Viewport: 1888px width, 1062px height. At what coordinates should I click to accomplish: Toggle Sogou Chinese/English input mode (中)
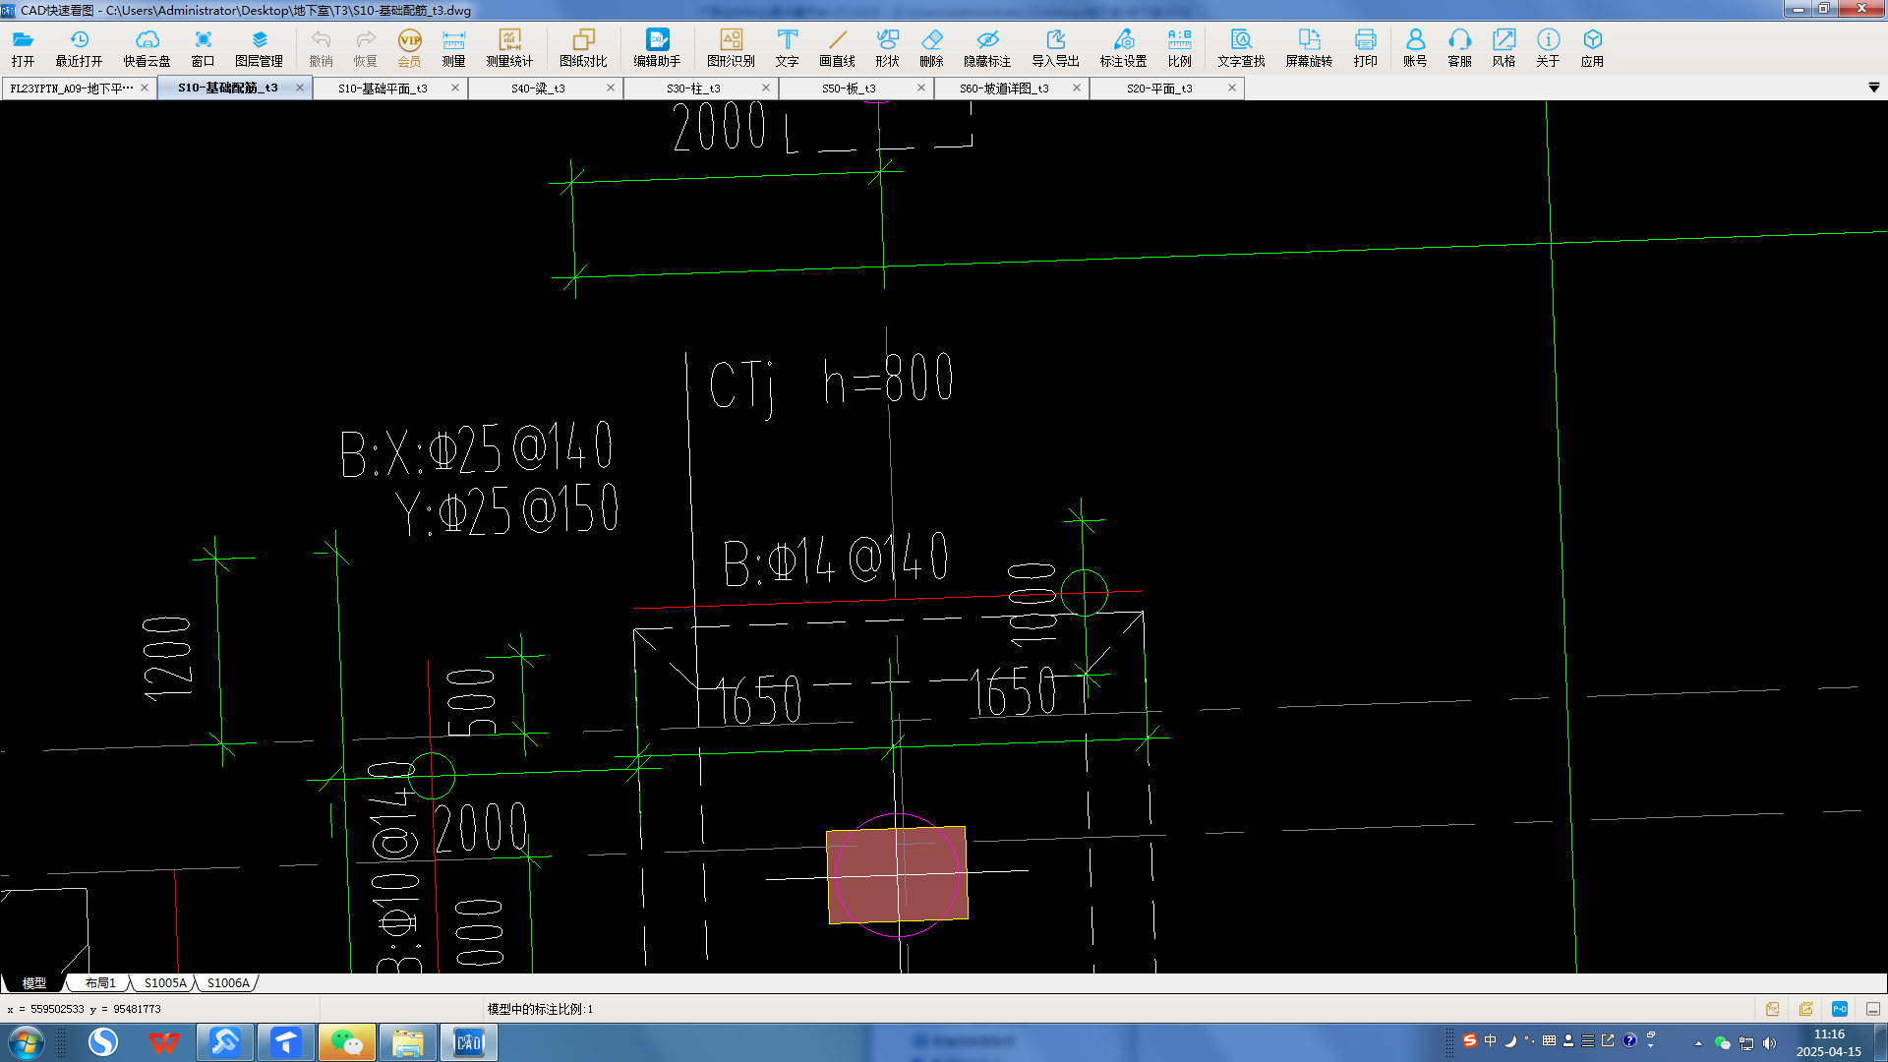point(1491,1040)
